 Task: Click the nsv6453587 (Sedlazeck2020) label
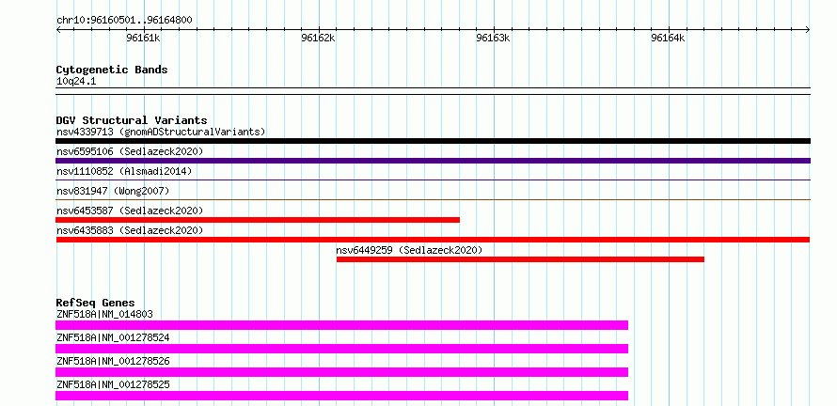point(130,211)
